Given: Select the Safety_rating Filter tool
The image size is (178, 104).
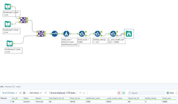Looking at the screenshot, I should [98, 34].
